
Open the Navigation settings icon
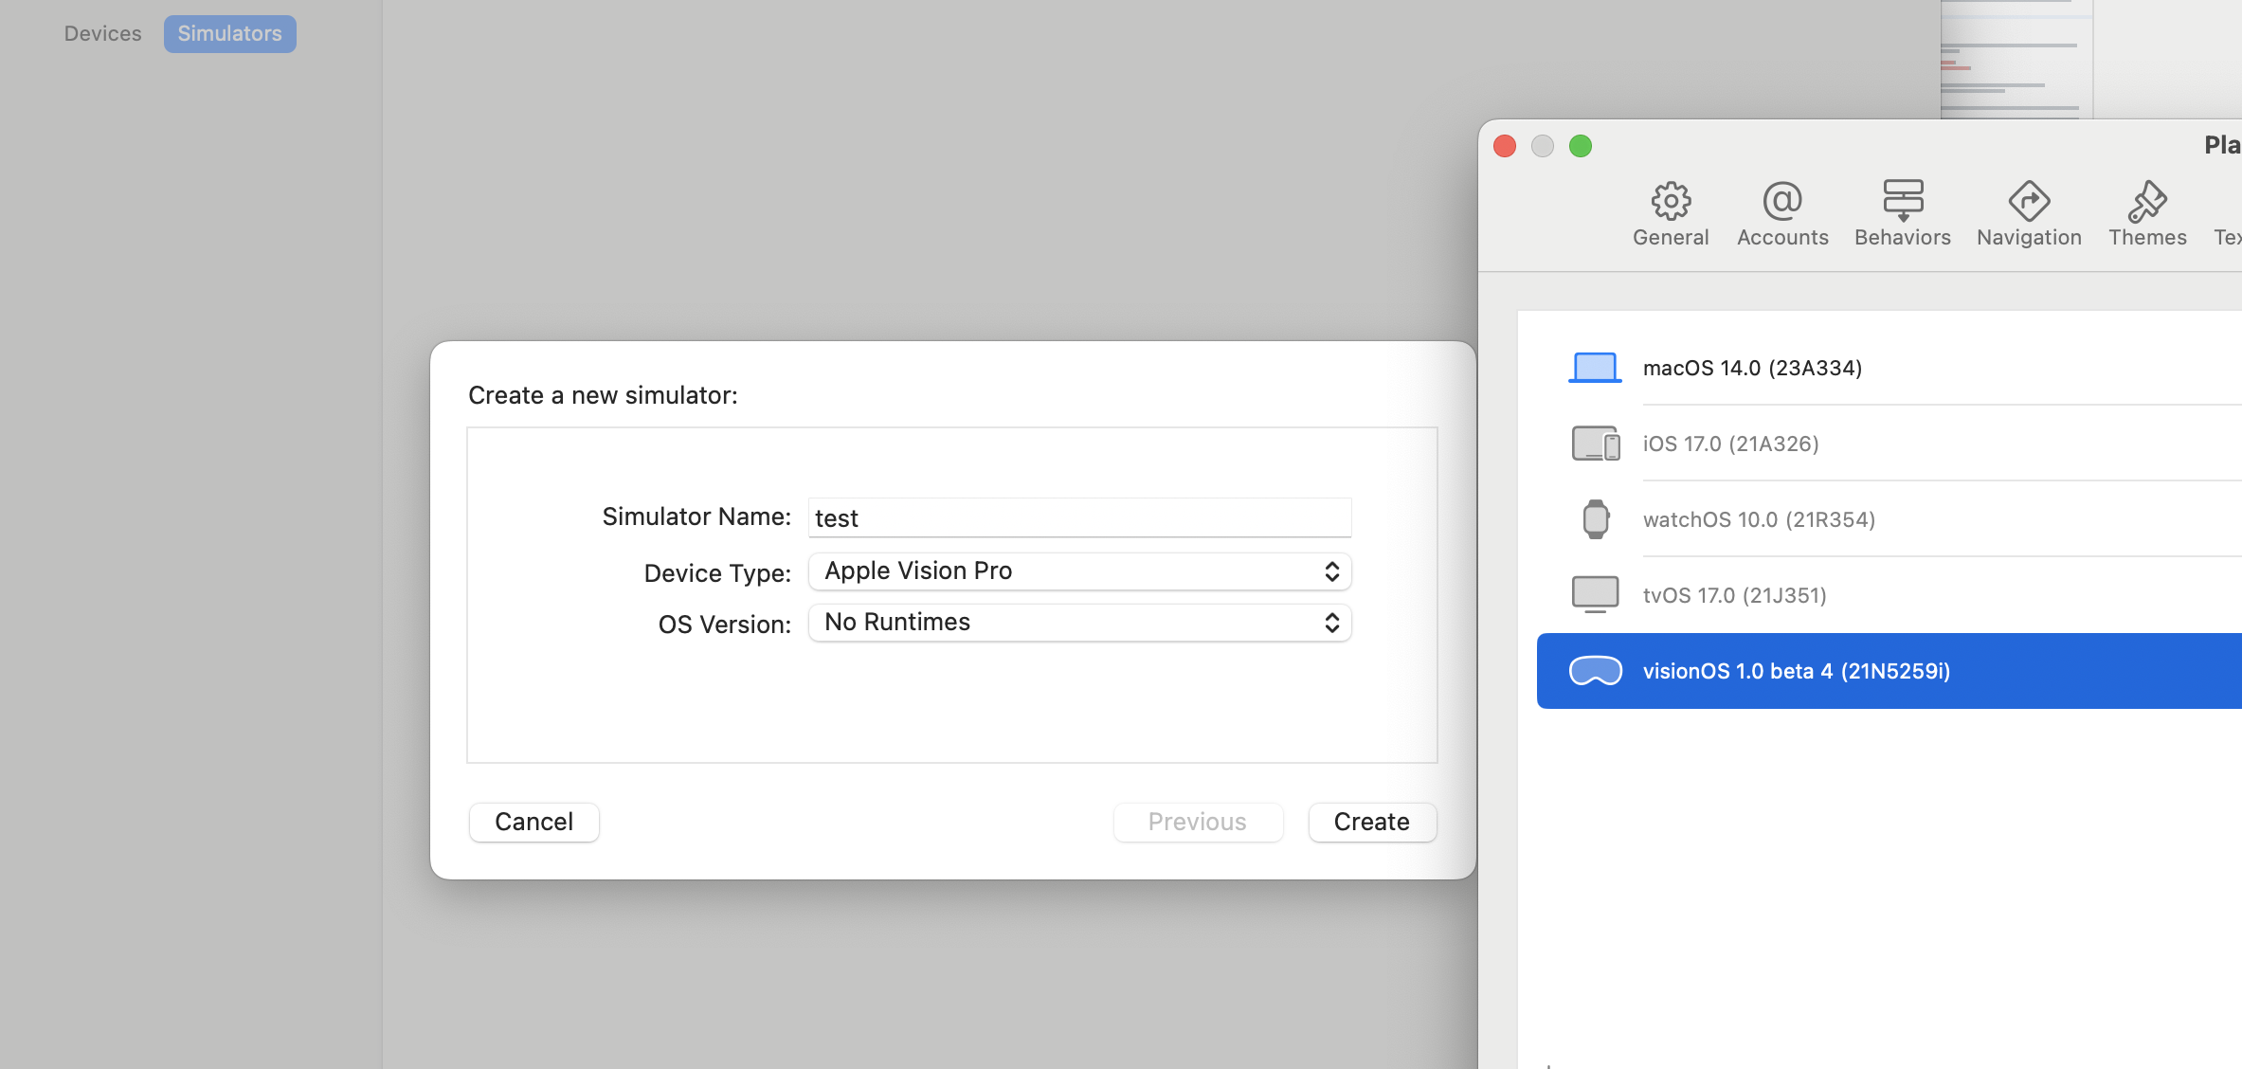coord(2029,201)
